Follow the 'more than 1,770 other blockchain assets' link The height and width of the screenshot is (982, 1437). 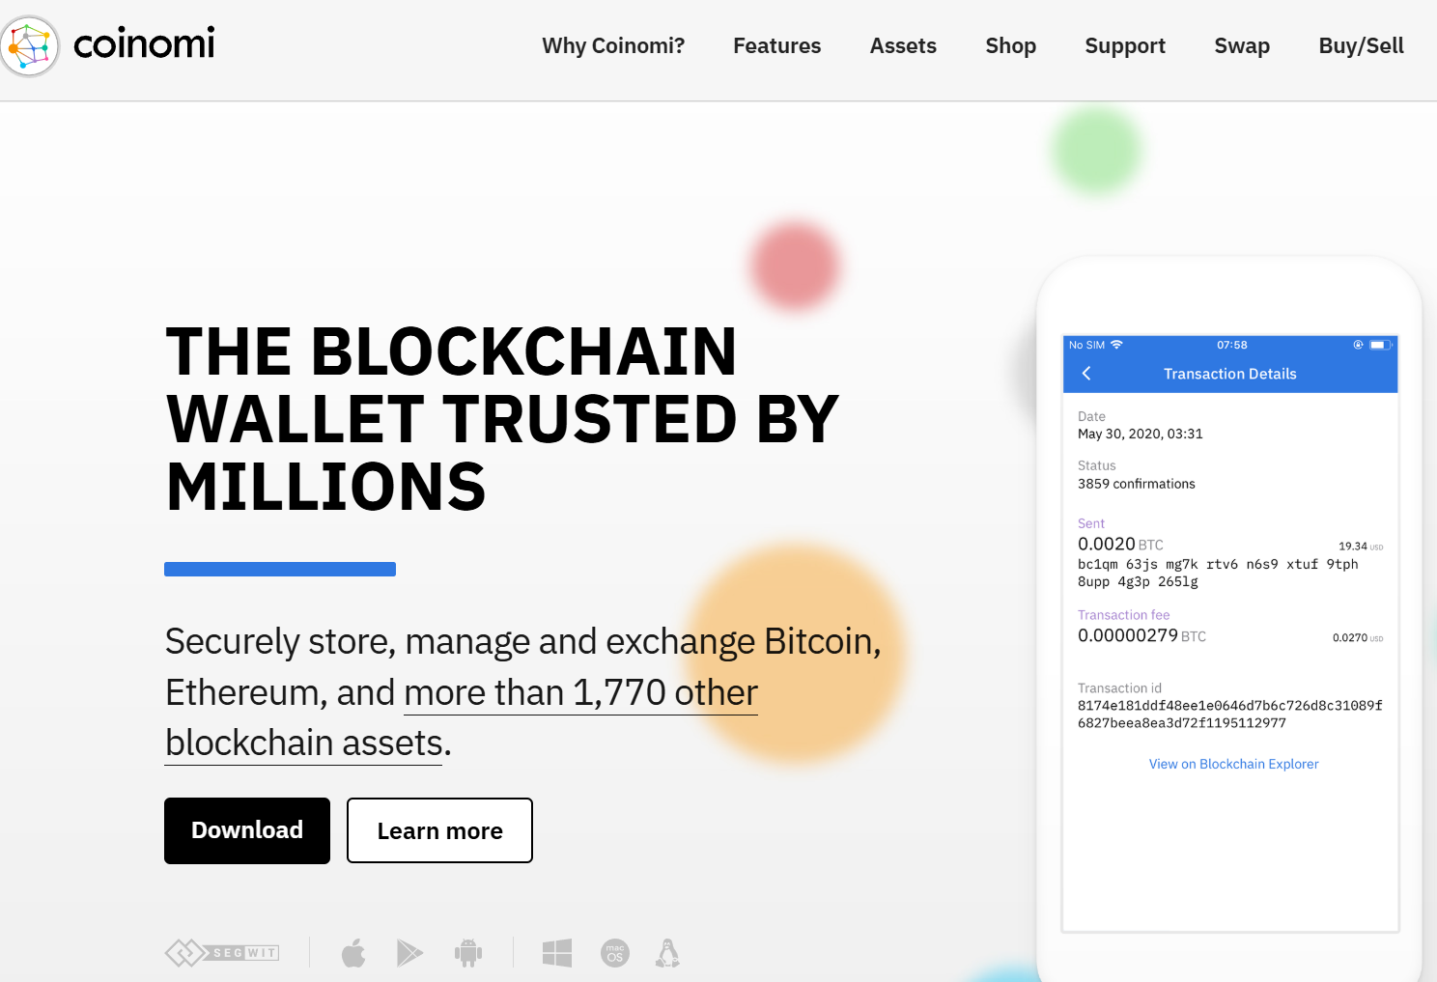click(x=462, y=717)
